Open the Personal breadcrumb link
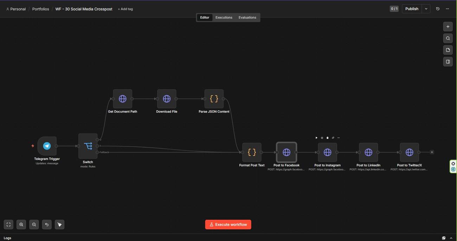This screenshot has width=457, height=241. [16, 9]
